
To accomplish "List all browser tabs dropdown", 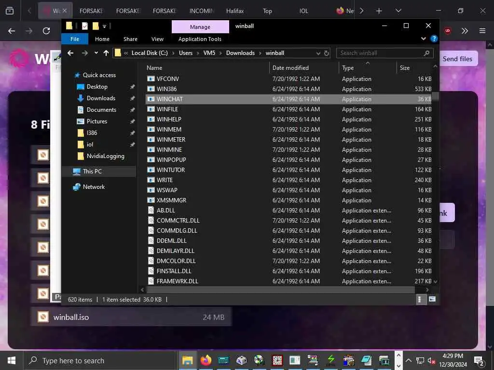I will point(398,11).
